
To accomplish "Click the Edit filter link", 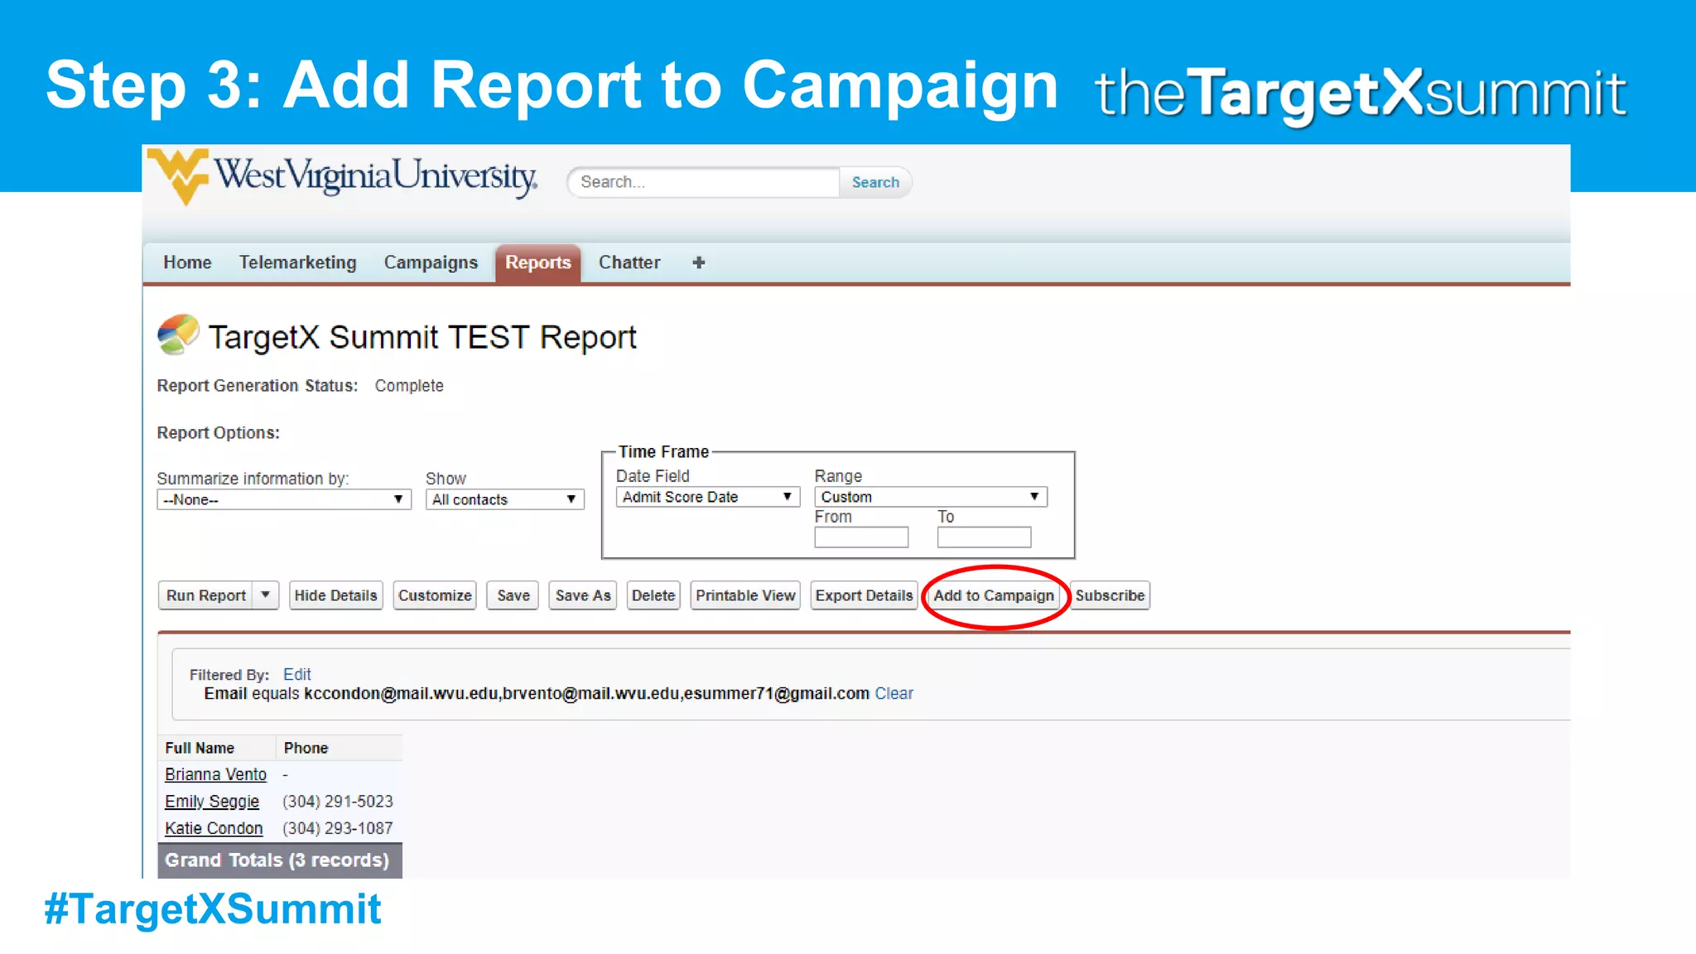I will (x=297, y=674).
